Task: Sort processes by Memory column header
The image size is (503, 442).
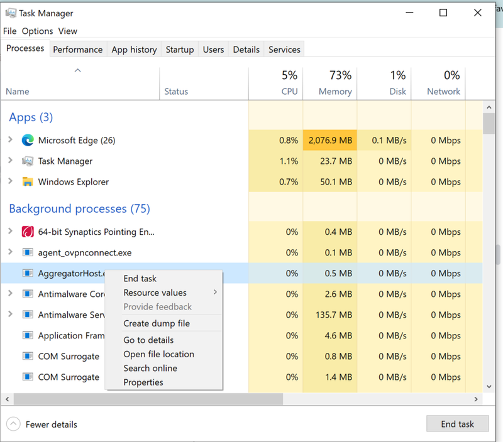Action: point(334,91)
